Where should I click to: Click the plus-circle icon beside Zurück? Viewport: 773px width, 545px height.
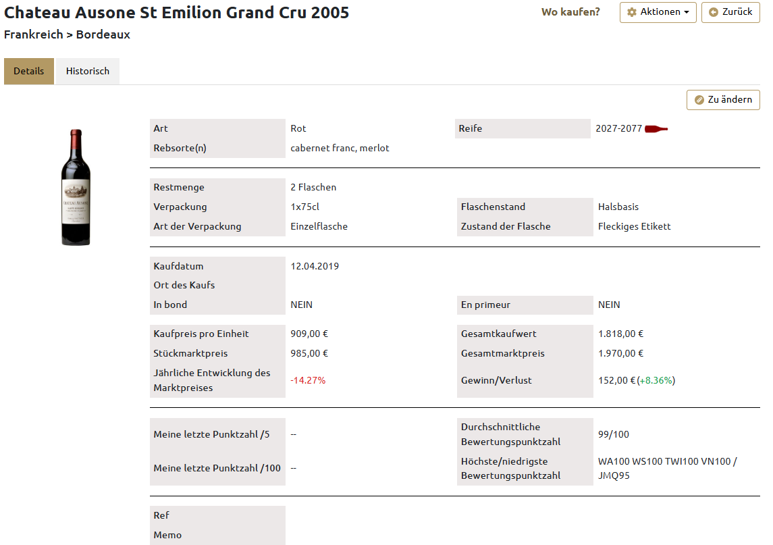point(714,12)
